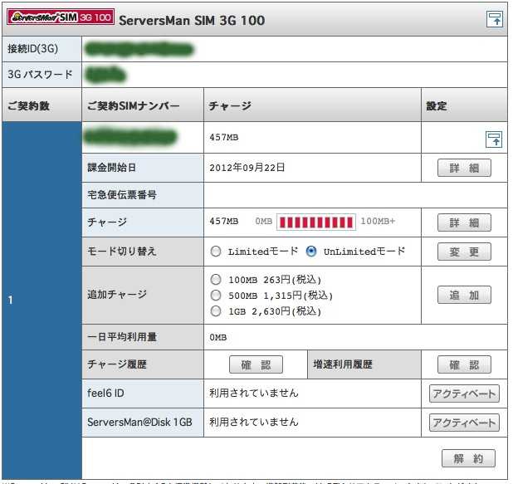Choose 1GB 2,630円 additional charge option
The height and width of the screenshot is (484, 513).
pyautogui.click(x=216, y=310)
